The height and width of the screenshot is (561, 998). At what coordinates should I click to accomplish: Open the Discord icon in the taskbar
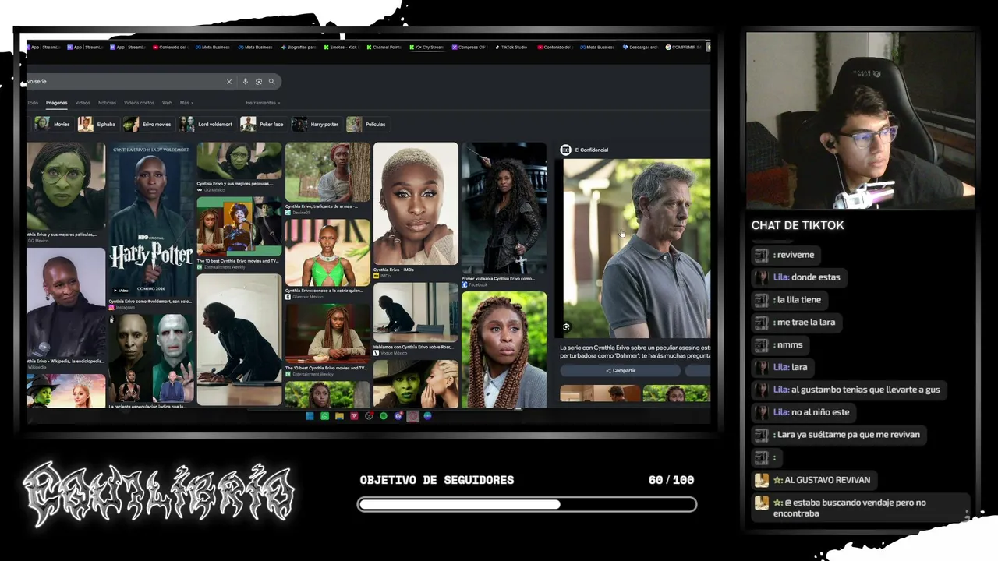click(x=398, y=416)
